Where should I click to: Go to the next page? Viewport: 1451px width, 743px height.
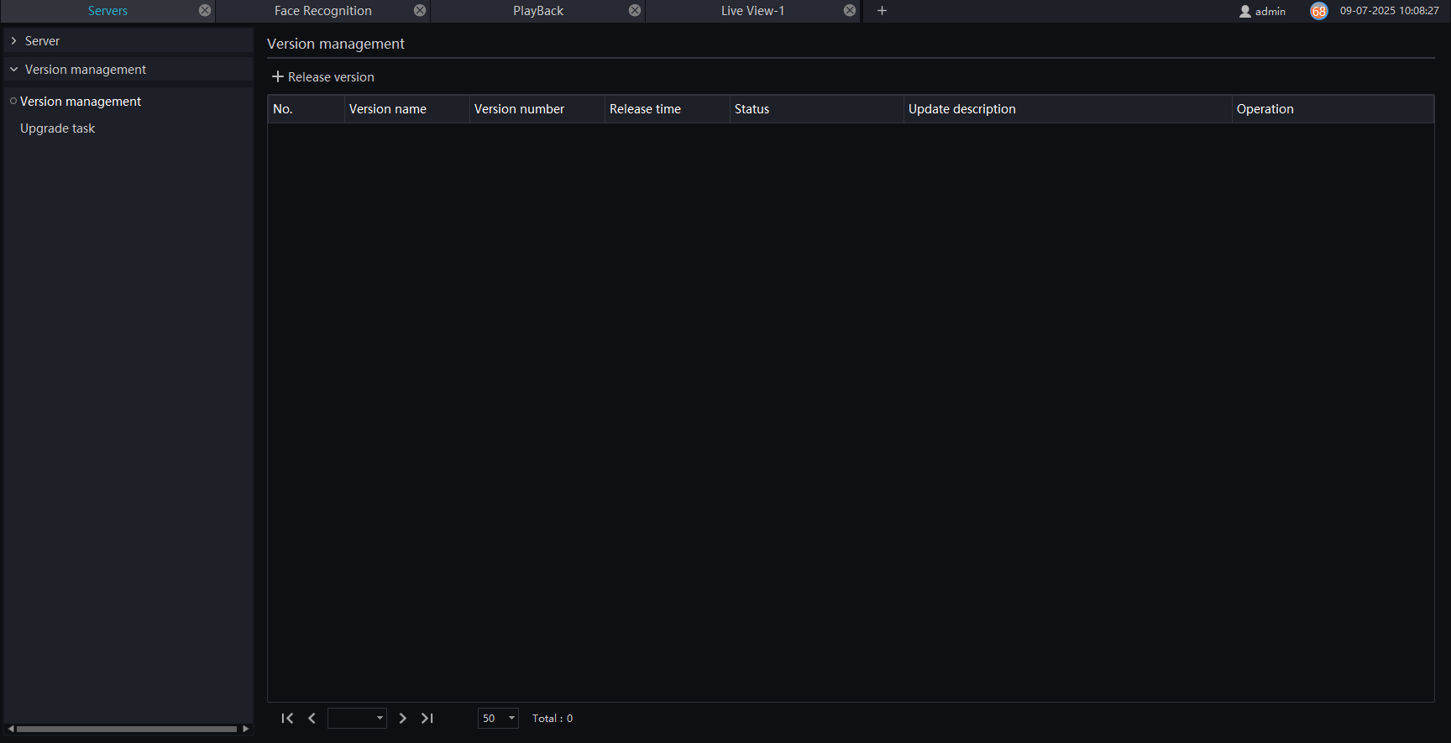403,718
